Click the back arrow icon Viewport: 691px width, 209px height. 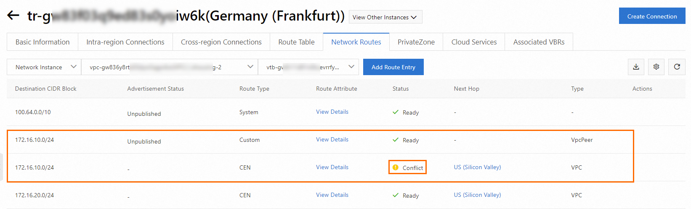pyautogui.click(x=13, y=16)
